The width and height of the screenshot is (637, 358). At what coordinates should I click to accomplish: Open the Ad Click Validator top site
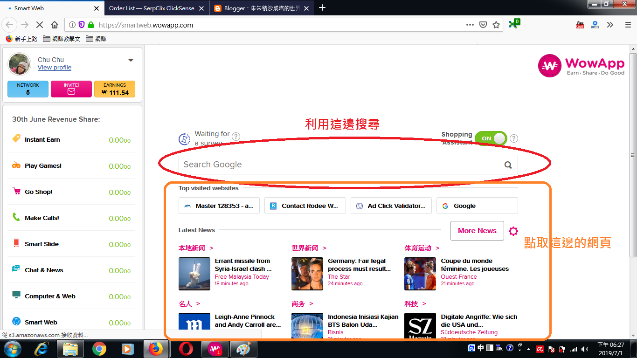tap(391, 206)
